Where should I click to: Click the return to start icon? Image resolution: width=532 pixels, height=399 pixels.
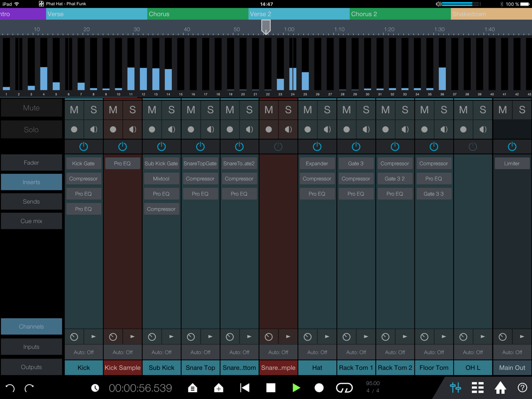click(245, 388)
